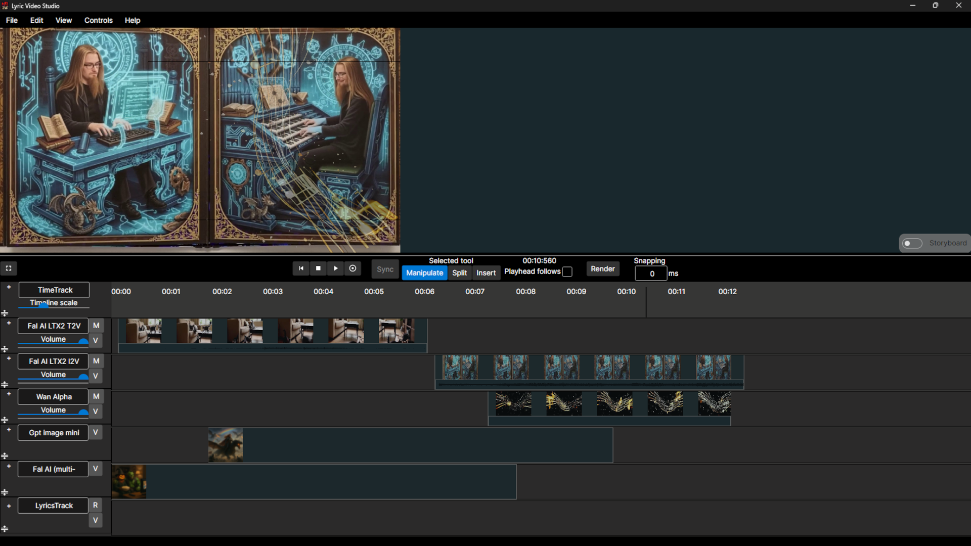Click the R button on LyricsTrack

95,505
